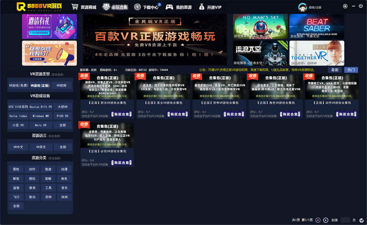This screenshot has width=367, height=225.
Task: Open the 开通VIP tab
Action: click(x=214, y=7)
